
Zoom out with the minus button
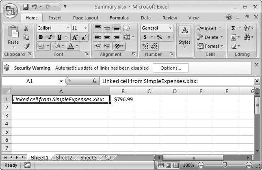click(201, 165)
